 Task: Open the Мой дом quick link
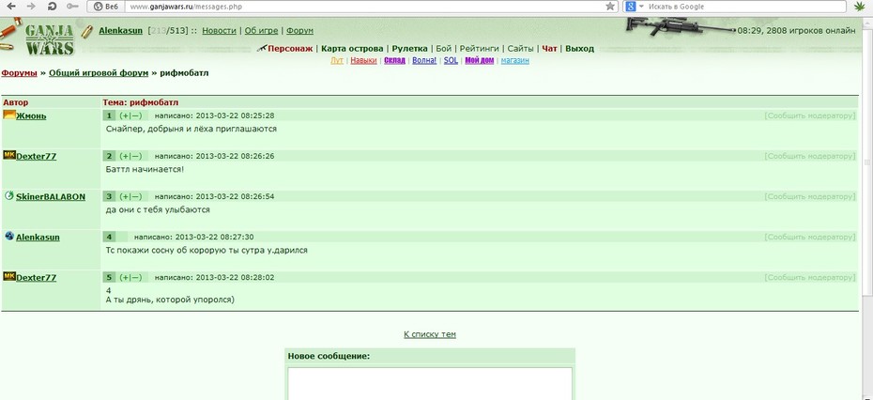point(480,60)
